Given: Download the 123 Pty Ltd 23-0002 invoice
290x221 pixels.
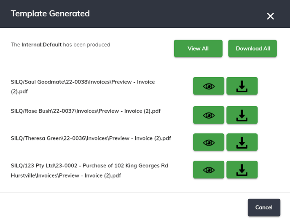Looking at the screenshot, I should point(242,170).
